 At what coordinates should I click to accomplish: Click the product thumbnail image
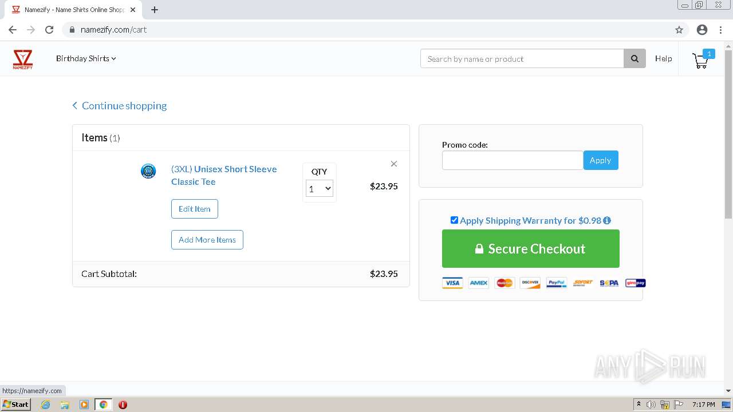tap(148, 171)
